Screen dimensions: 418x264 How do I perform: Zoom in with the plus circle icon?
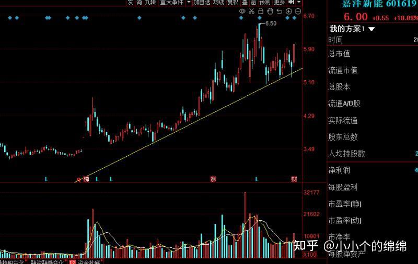coord(288,11)
